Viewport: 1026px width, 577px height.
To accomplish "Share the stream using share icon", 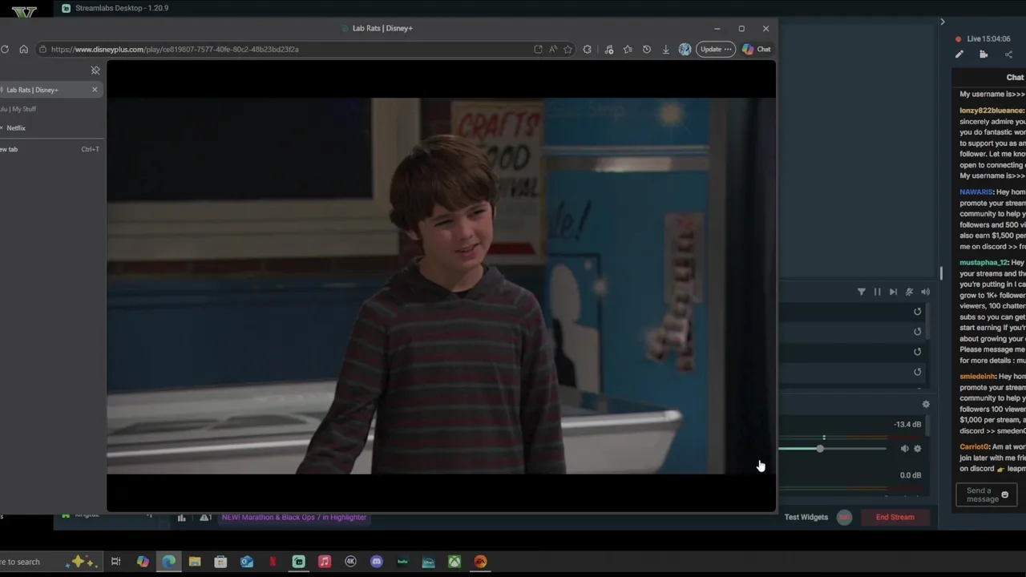I will pyautogui.click(x=1008, y=54).
